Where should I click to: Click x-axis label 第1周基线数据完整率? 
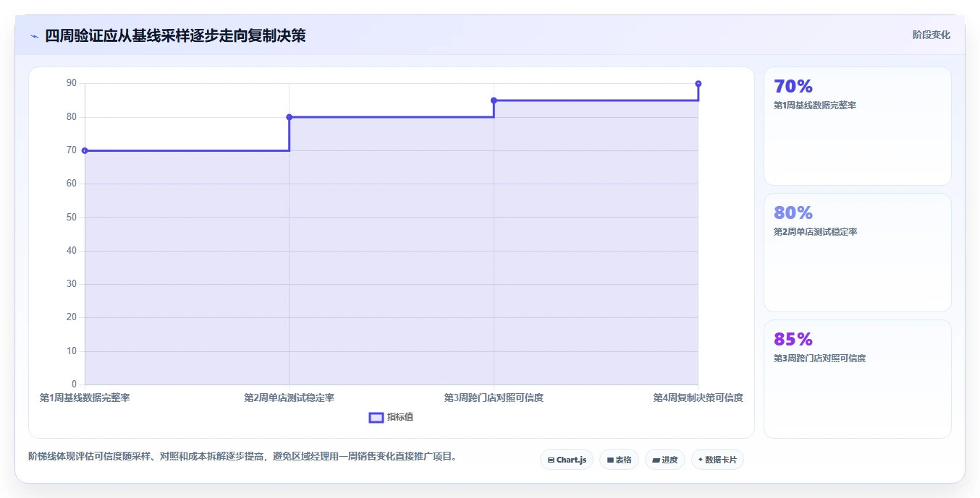coord(85,398)
